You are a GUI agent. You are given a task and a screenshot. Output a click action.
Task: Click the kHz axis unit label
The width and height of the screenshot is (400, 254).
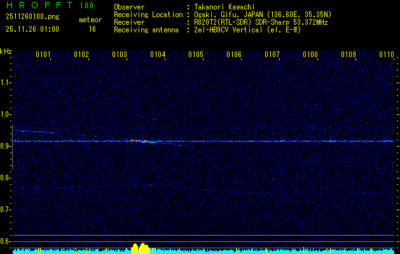point(6,51)
